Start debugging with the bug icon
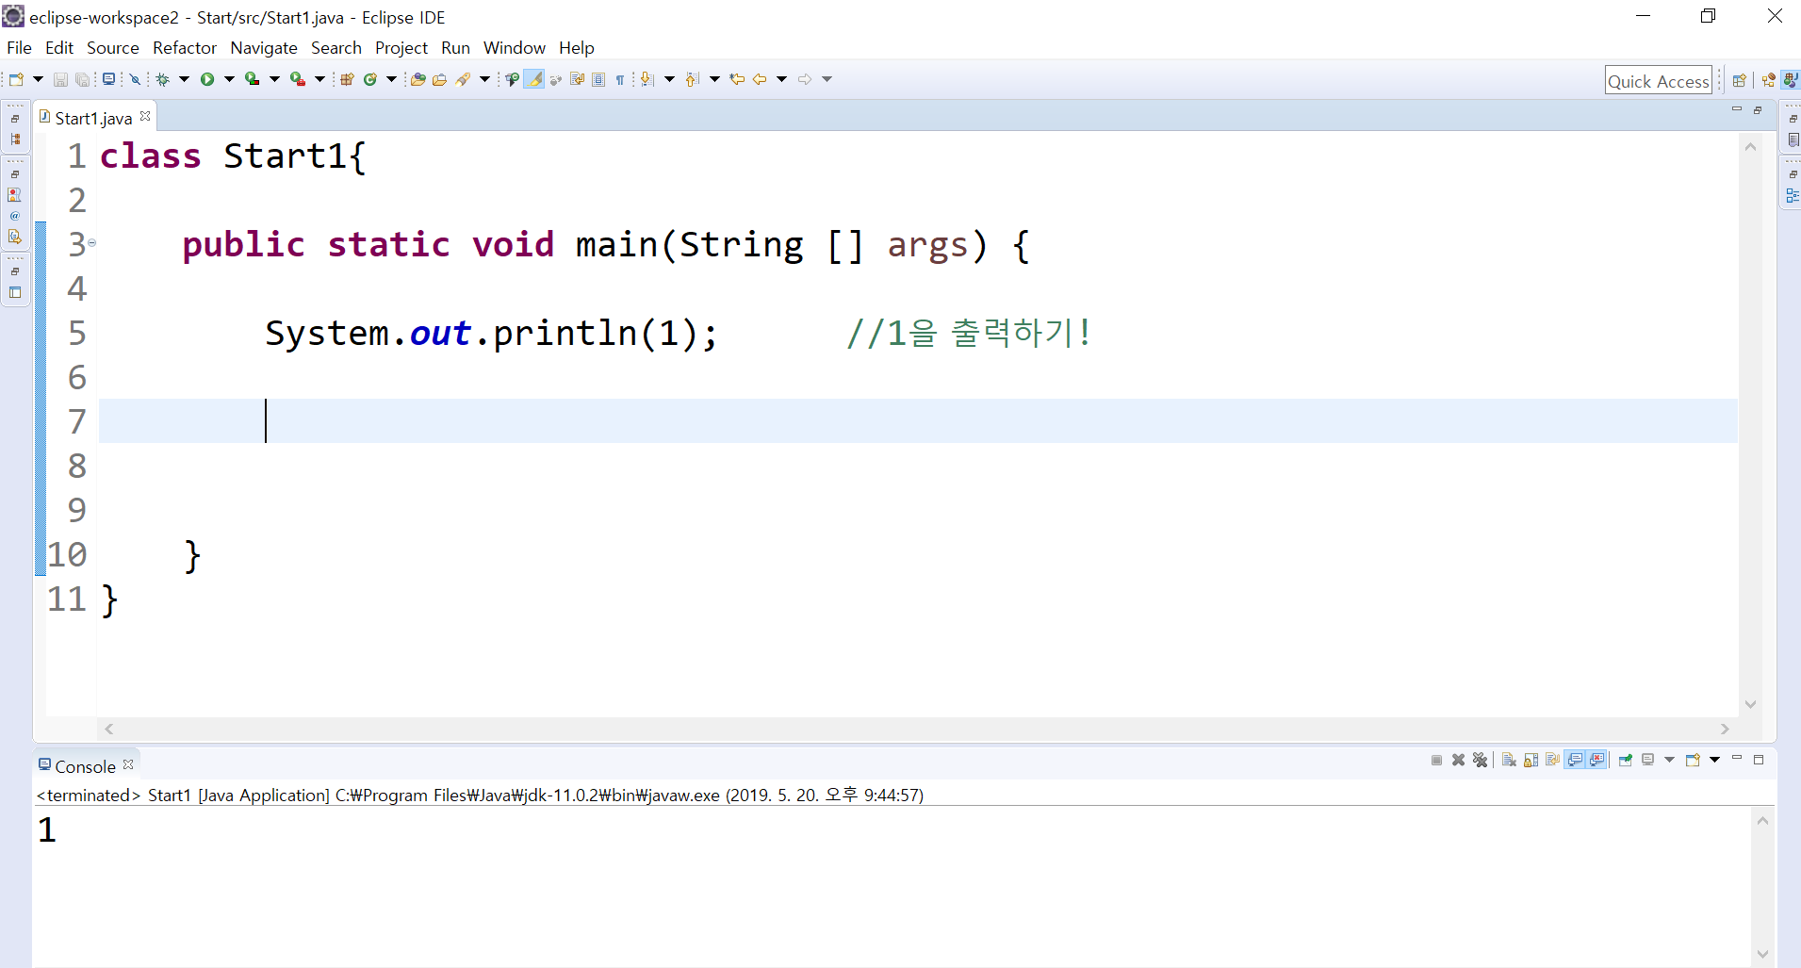This screenshot has width=1801, height=968. tap(163, 79)
